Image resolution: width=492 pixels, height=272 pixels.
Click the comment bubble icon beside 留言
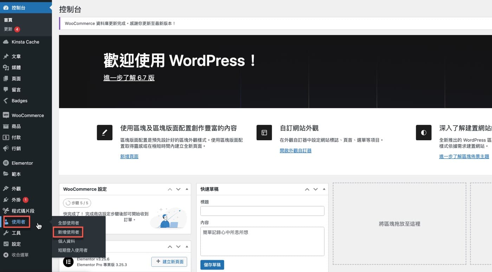click(x=6, y=90)
